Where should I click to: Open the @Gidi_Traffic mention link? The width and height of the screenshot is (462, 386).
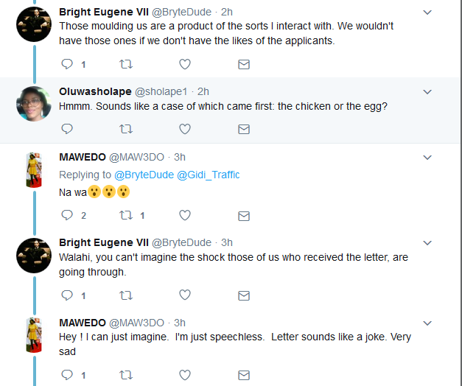tap(209, 175)
